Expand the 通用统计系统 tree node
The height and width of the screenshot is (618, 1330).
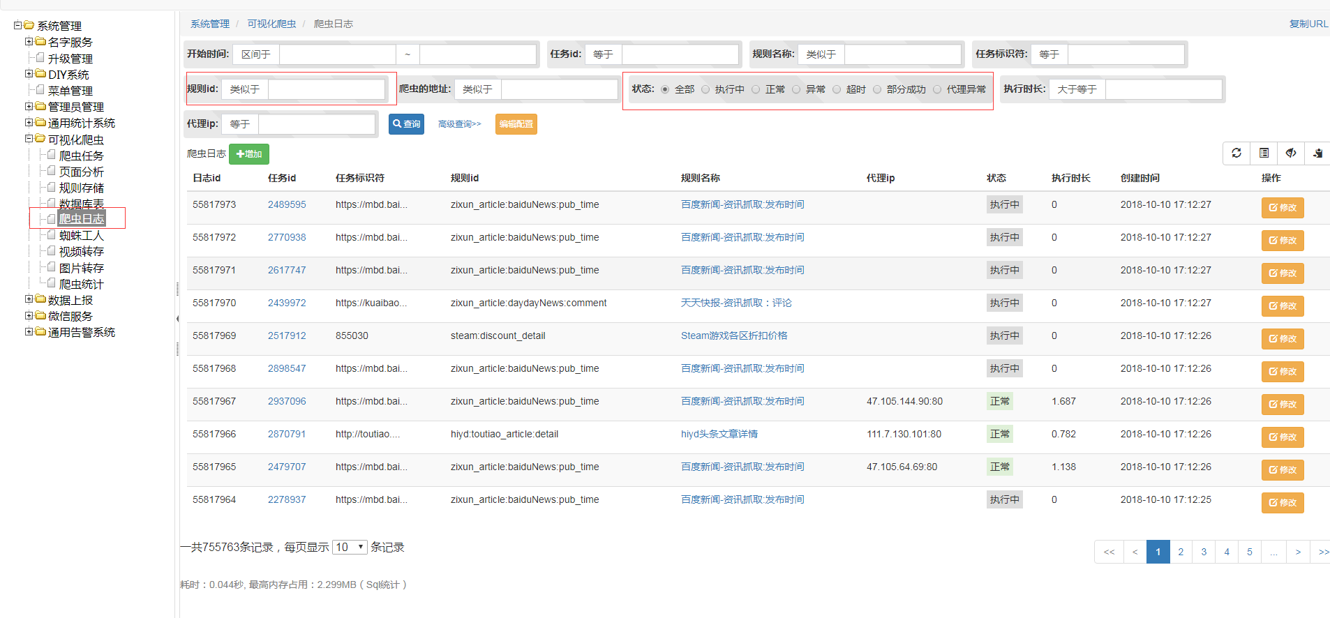[29, 122]
